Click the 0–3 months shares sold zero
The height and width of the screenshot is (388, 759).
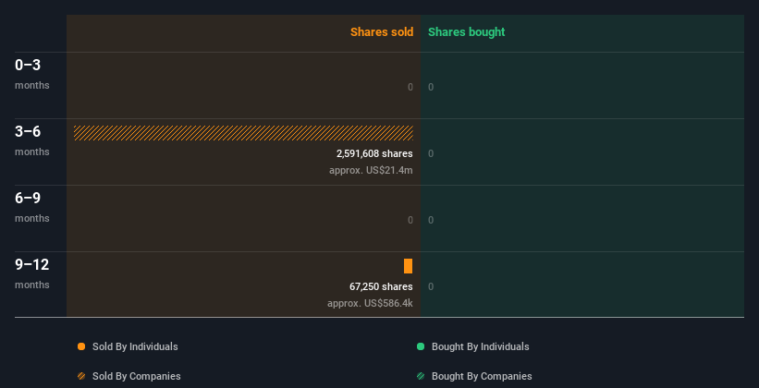tap(410, 87)
